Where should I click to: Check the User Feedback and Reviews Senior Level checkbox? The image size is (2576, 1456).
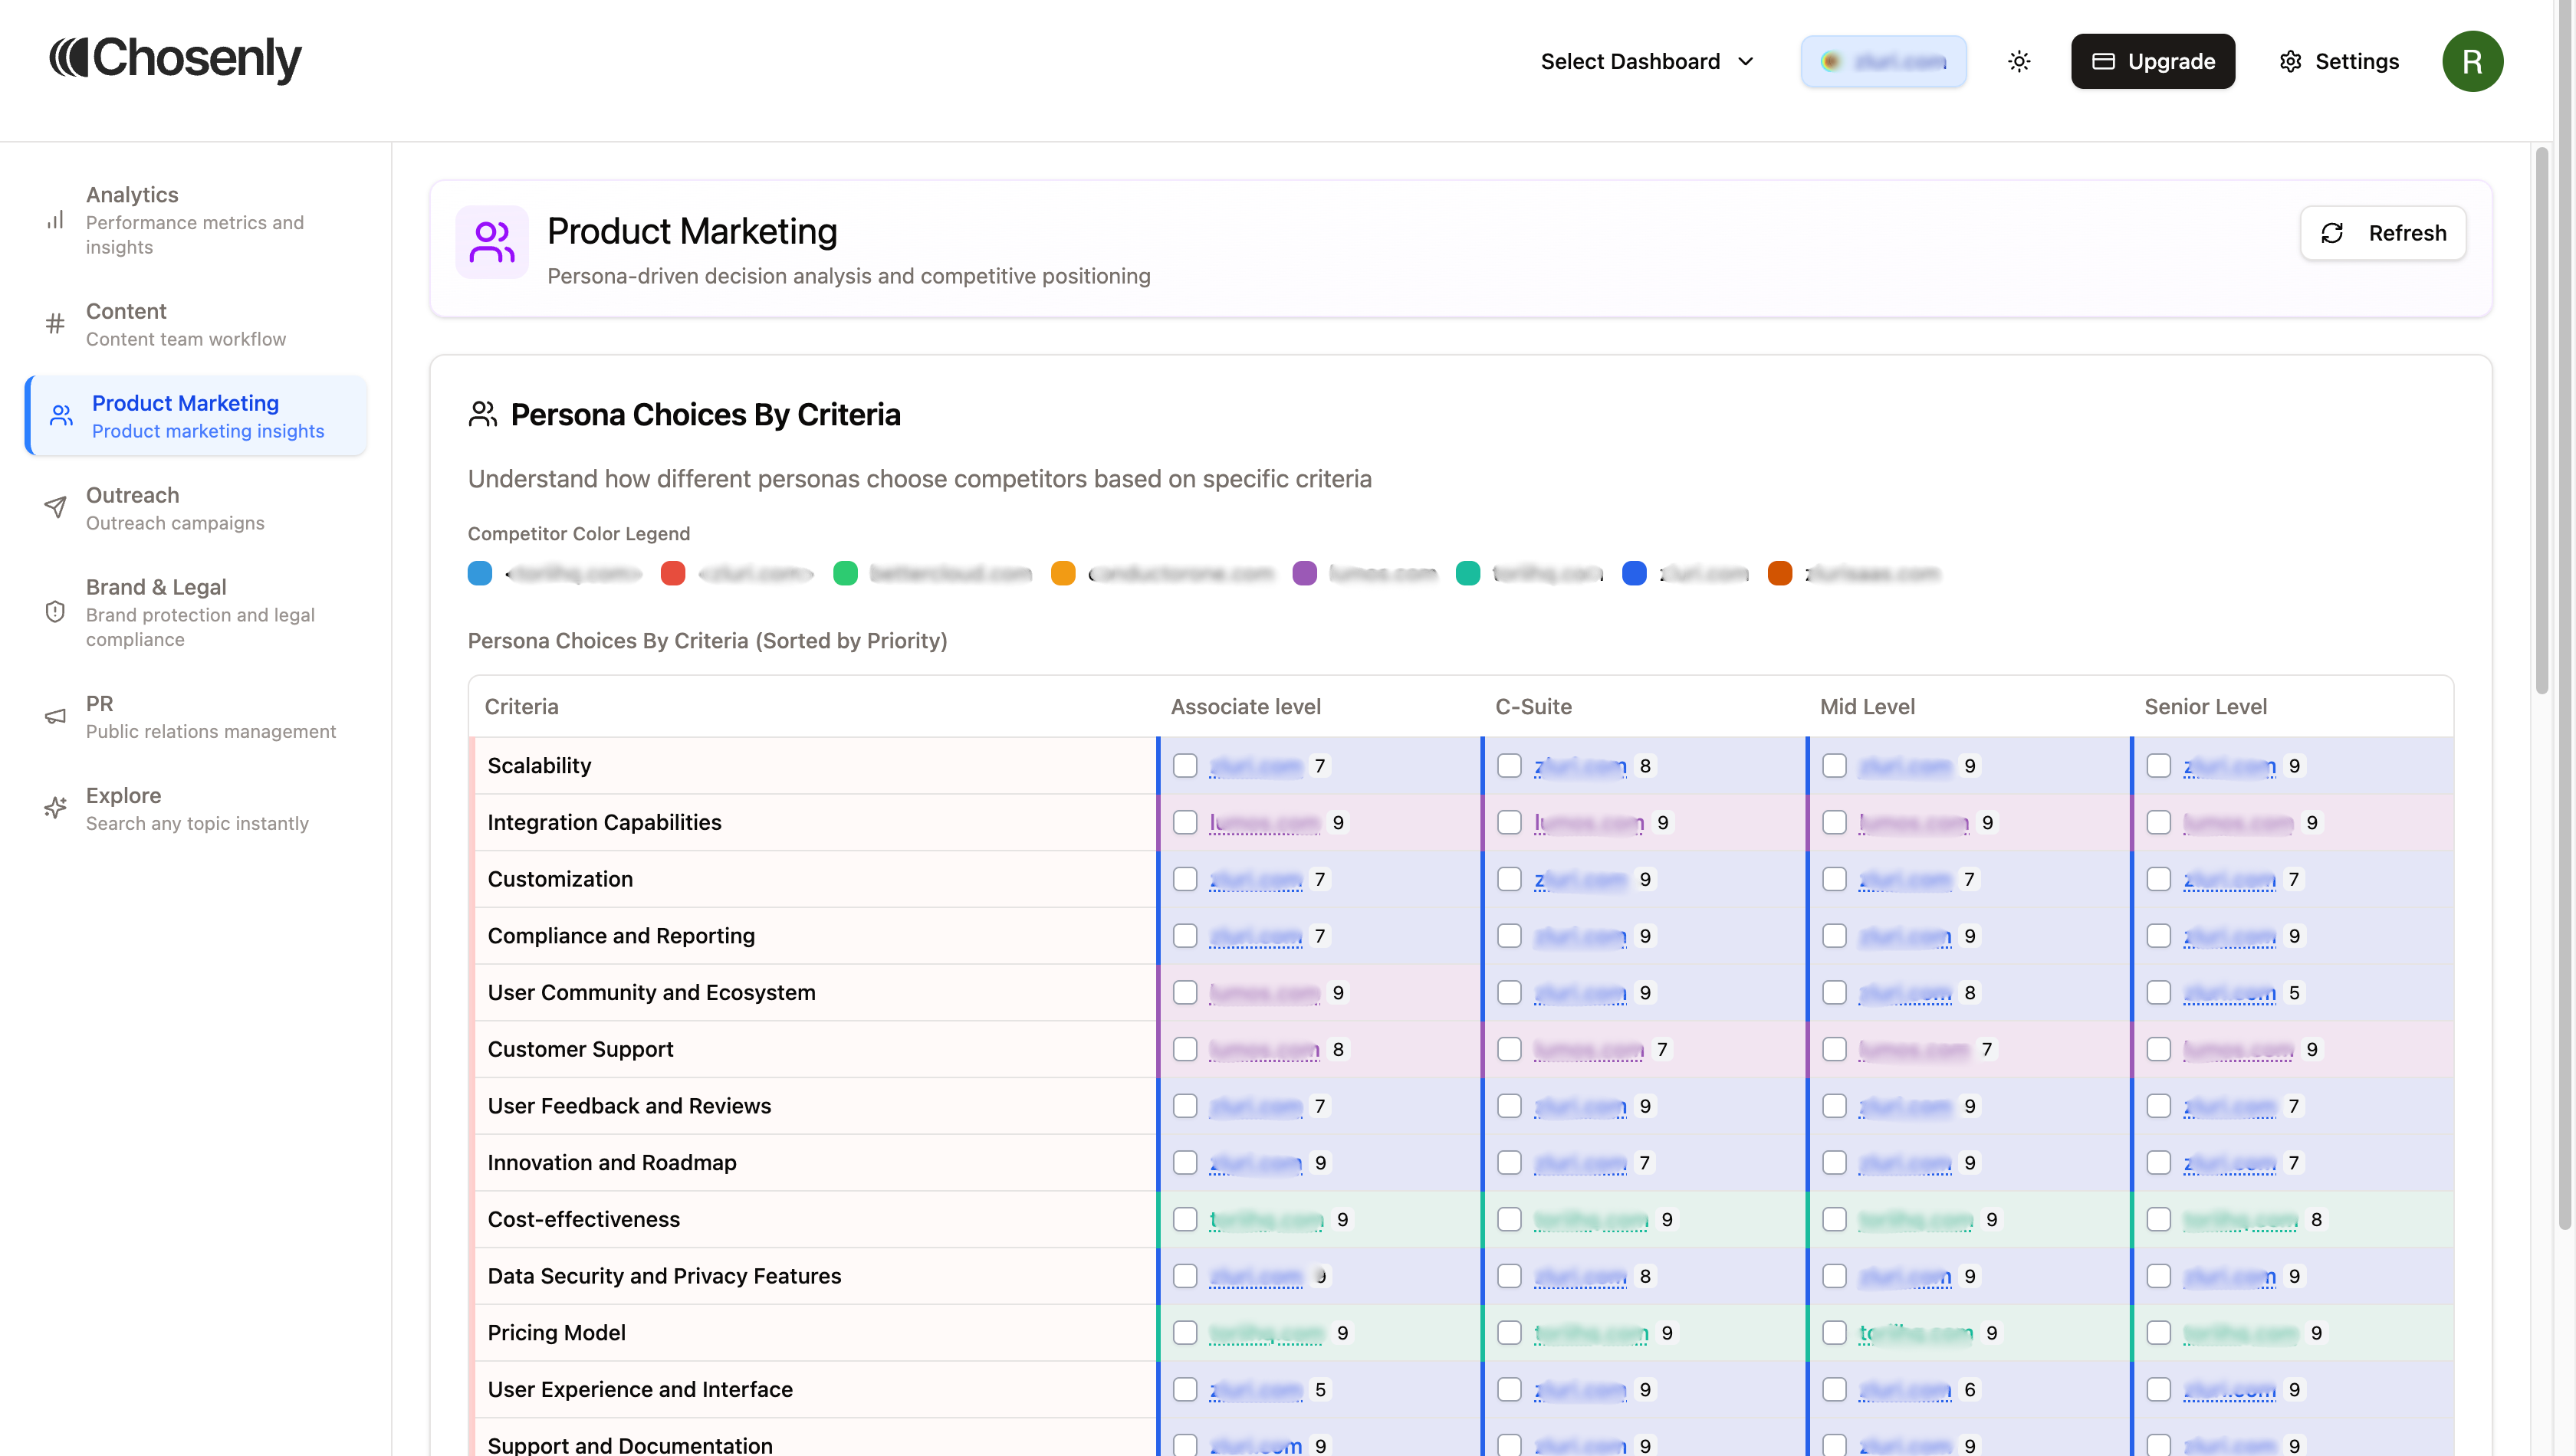2159,1106
